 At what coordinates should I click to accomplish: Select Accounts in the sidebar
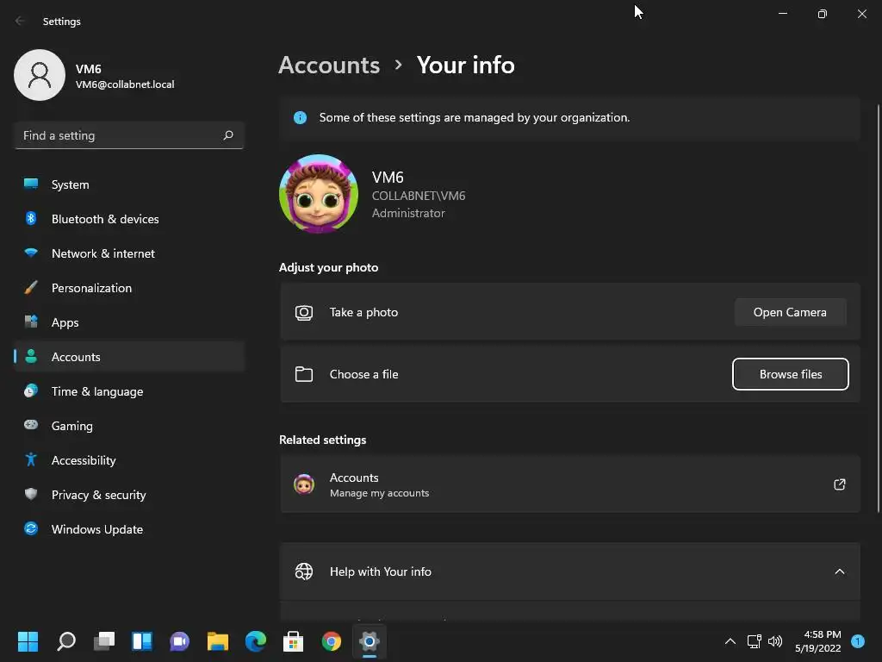point(129,357)
